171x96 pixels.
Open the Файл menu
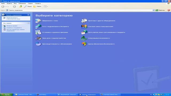(3, 3)
